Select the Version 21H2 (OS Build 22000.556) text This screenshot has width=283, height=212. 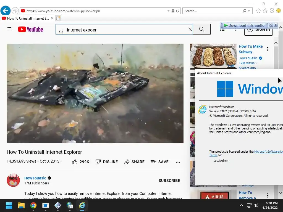(232, 111)
